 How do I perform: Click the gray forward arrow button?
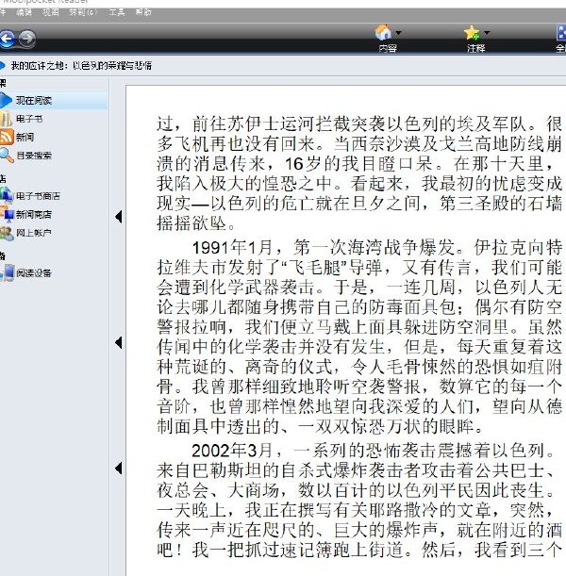[27, 39]
